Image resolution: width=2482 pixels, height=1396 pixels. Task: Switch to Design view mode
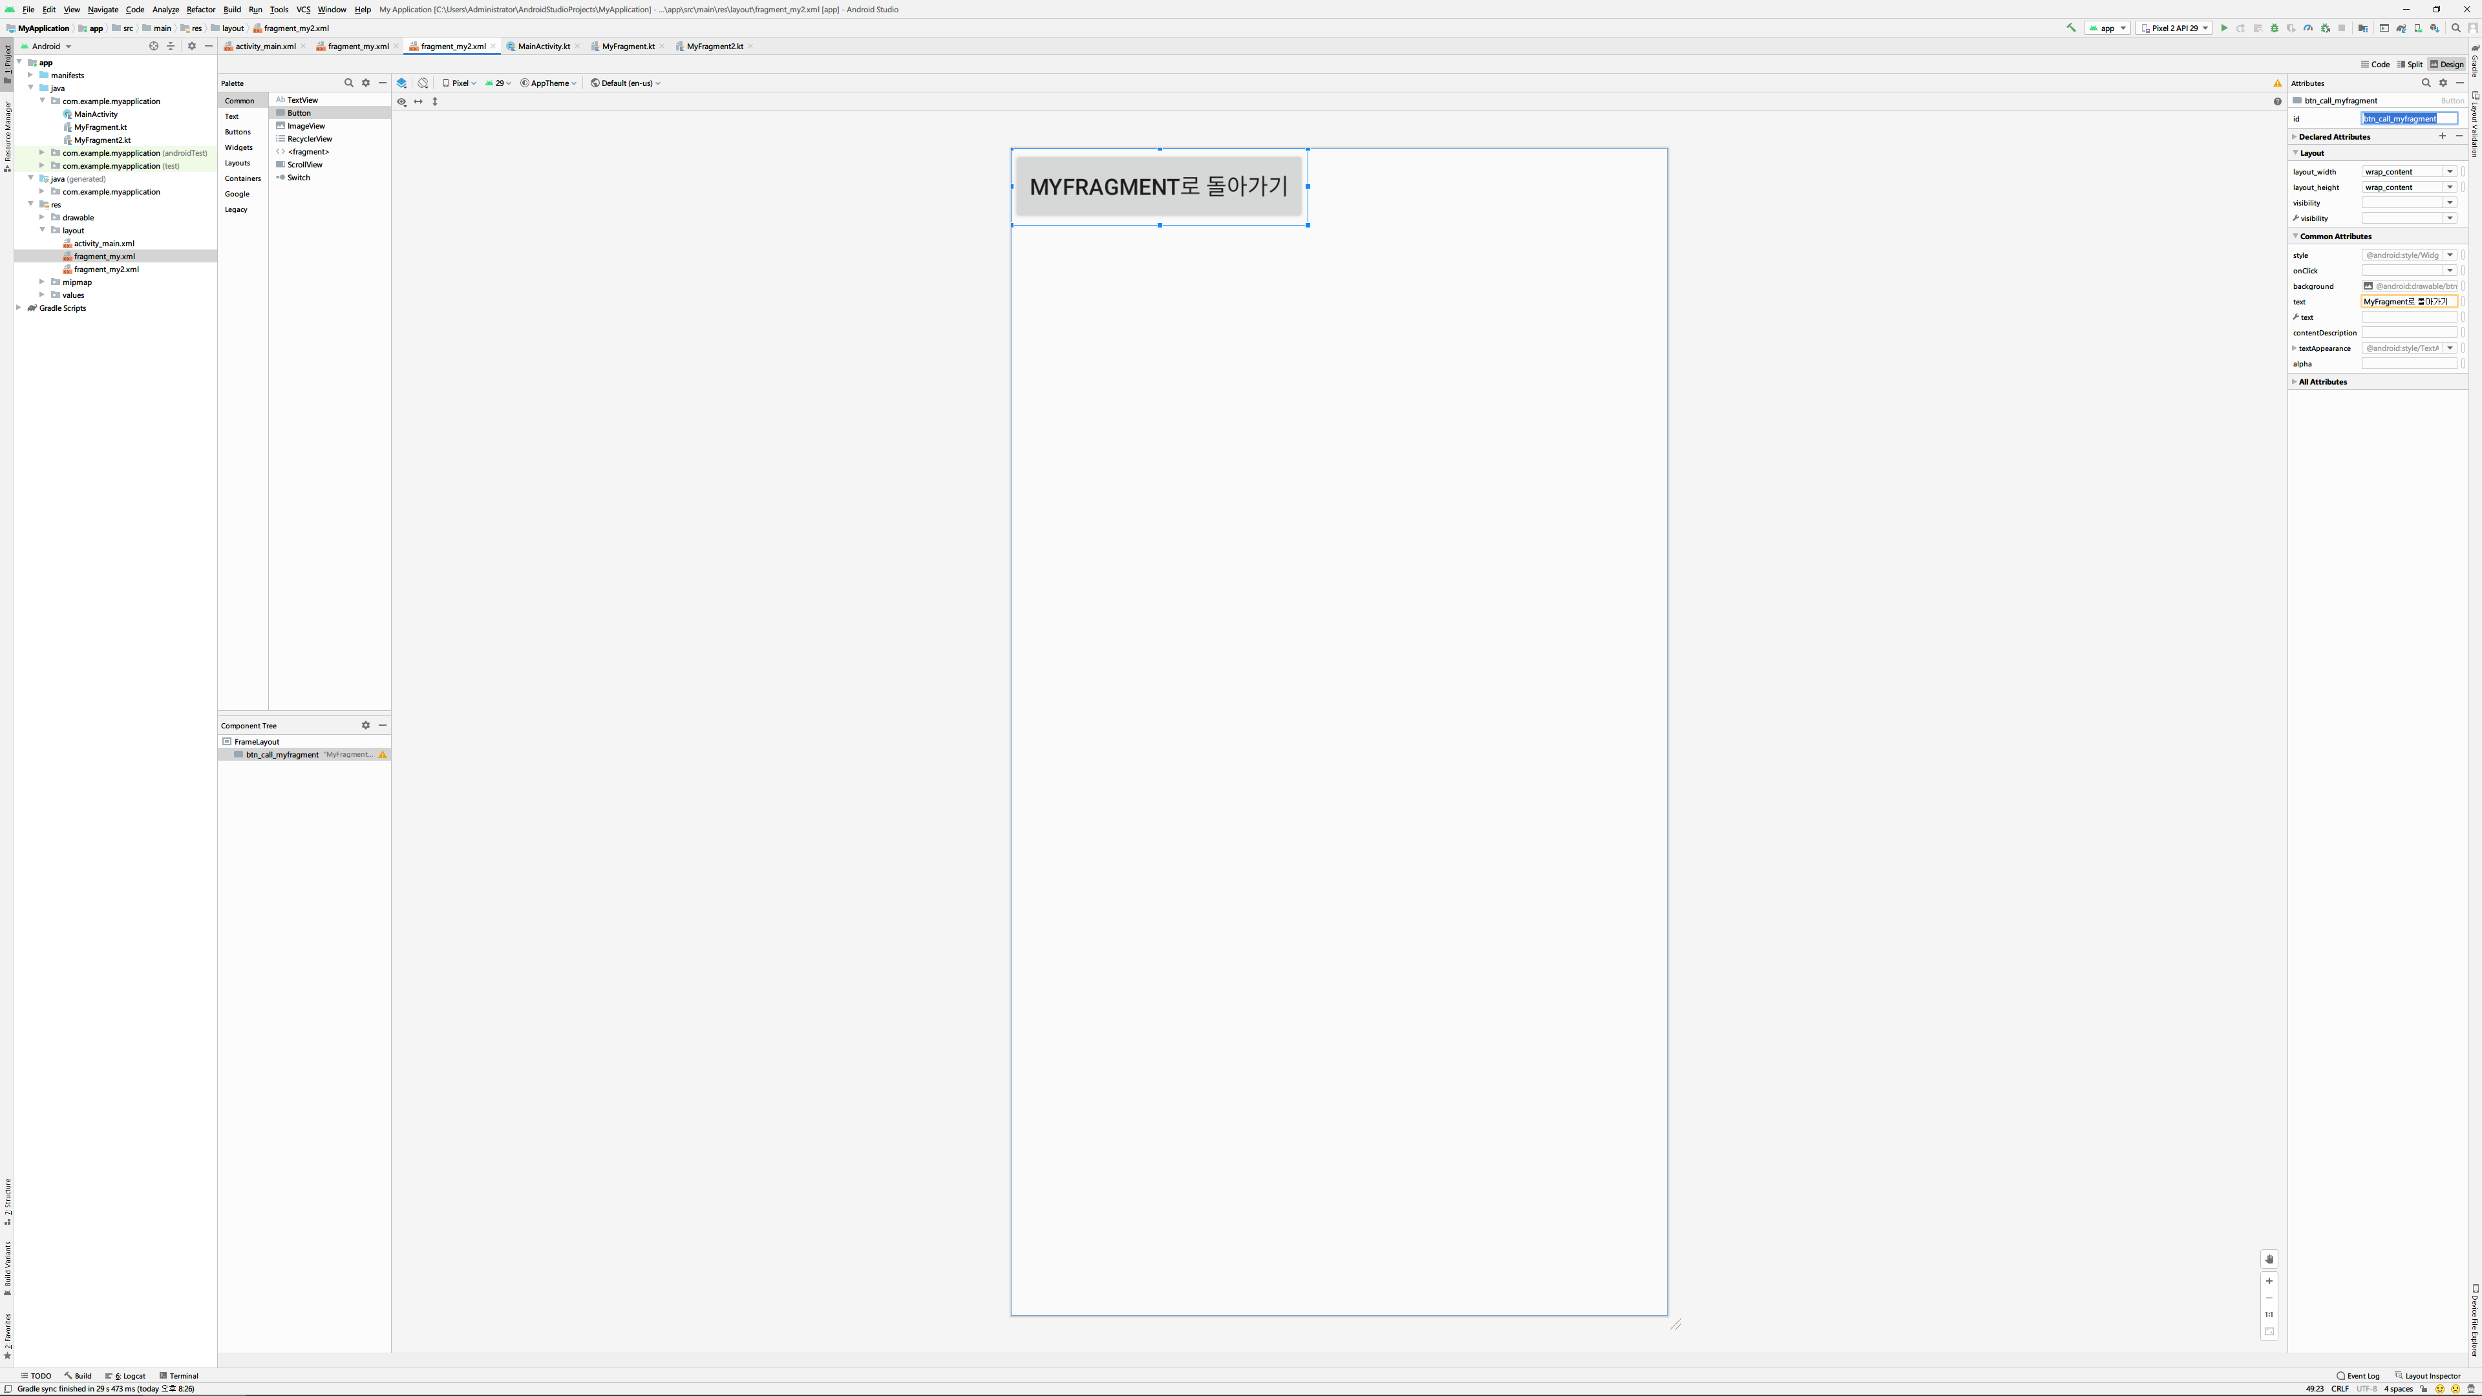pos(2446,65)
